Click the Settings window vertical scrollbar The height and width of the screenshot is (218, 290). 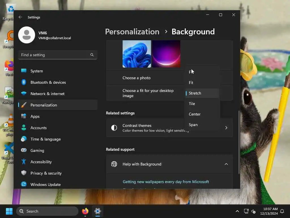[239, 142]
